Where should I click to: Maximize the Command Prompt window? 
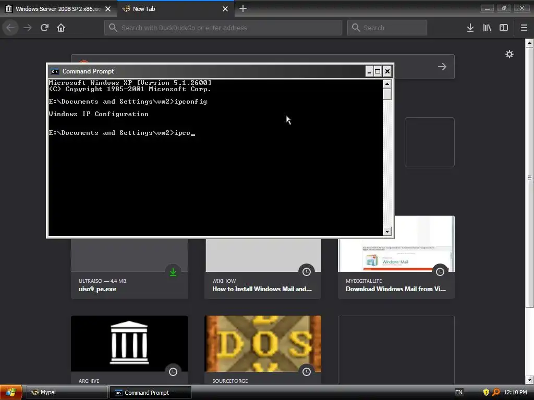(378, 71)
